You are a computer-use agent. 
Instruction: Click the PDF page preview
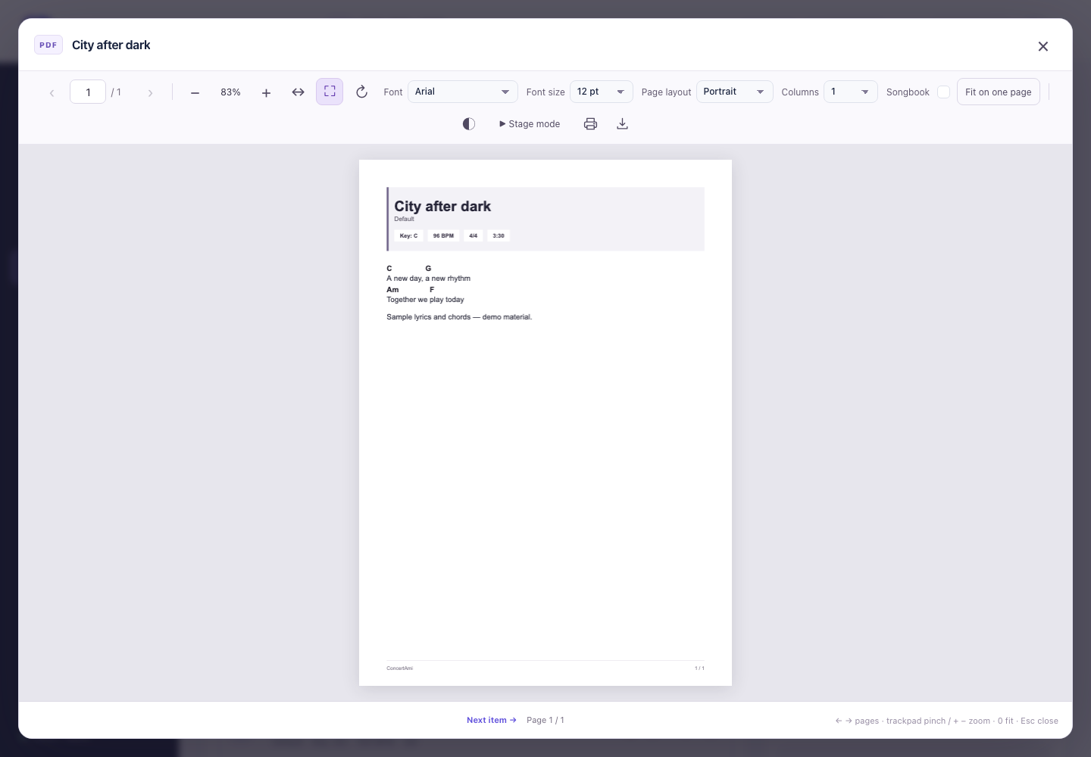coord(545,422)
